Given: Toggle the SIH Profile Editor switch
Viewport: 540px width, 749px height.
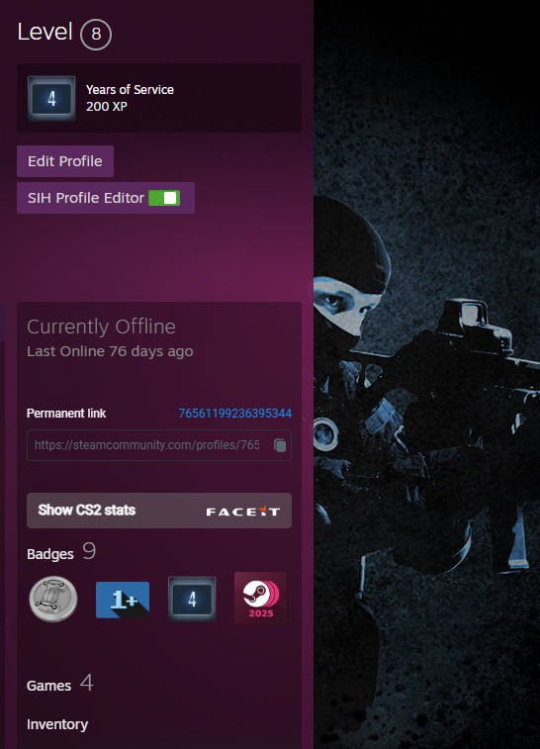Looking at the screenshot, I should tap(164, 198).
